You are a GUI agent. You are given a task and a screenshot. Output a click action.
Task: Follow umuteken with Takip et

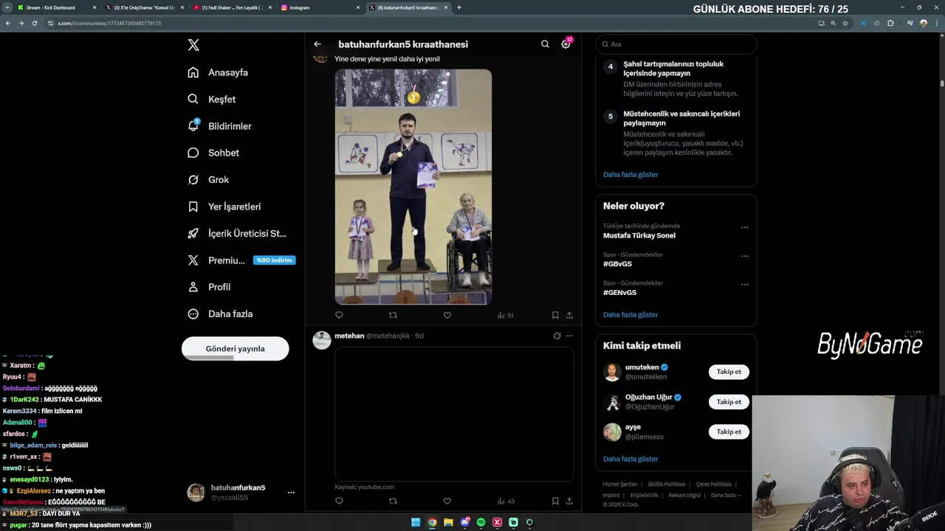[x=729, y=372]
